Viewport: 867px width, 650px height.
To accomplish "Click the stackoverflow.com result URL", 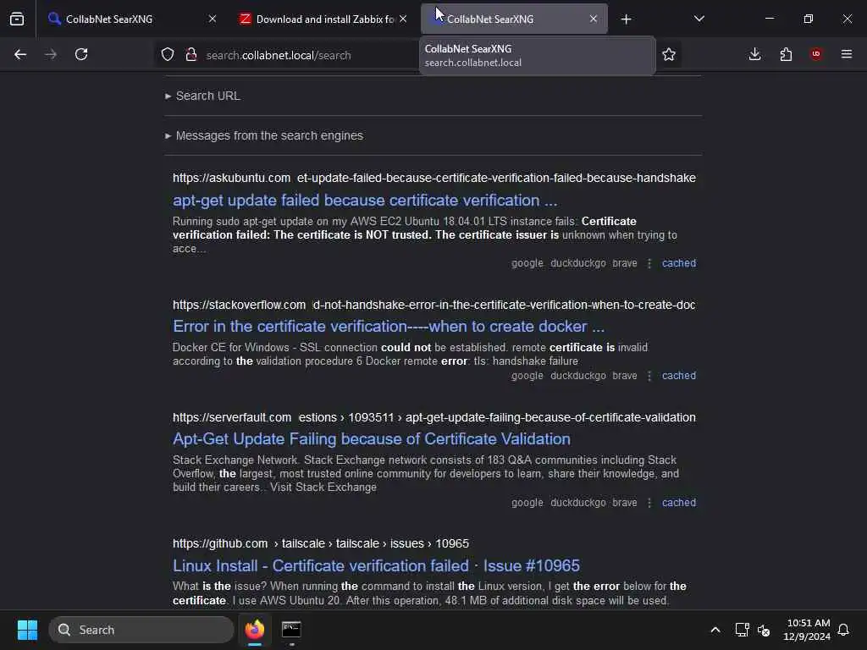I will pyautogui.click(x=434, y=305).
